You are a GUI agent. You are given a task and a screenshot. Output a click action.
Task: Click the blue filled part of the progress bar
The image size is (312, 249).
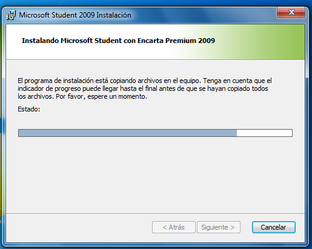128,133
